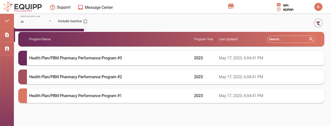The width and height of the screenshot is (331, 126).
Task: Sort by Program Year column header
Action: 204,39
